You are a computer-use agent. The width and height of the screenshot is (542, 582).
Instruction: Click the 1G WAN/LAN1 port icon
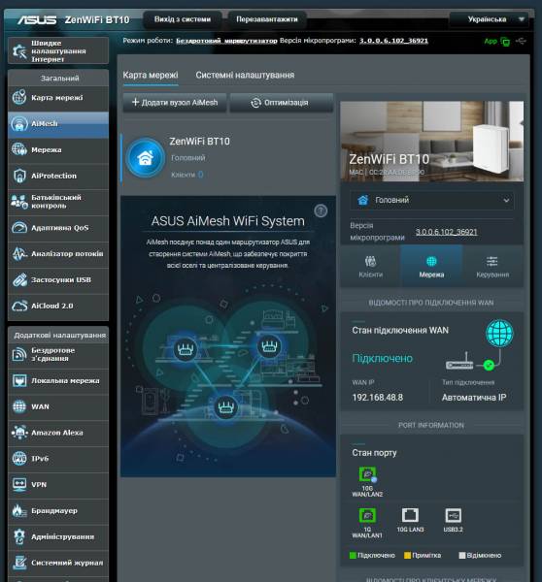tap(367, 515)
